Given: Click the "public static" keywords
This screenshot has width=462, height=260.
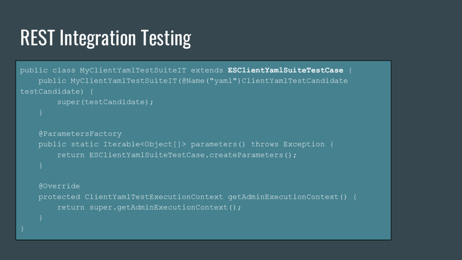Looking at the screenshot, I should point(68,144).
